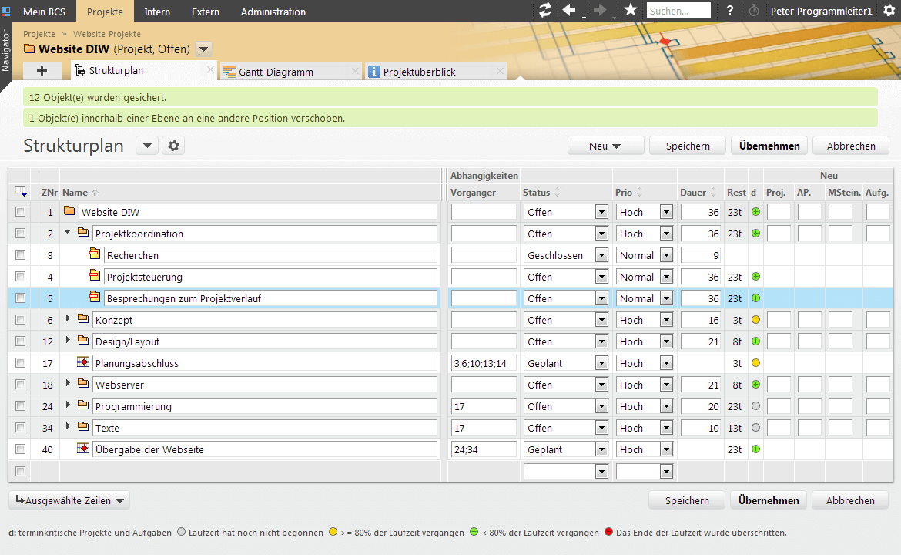Tick checkbox for Konzept row

(x=21, y=319)
